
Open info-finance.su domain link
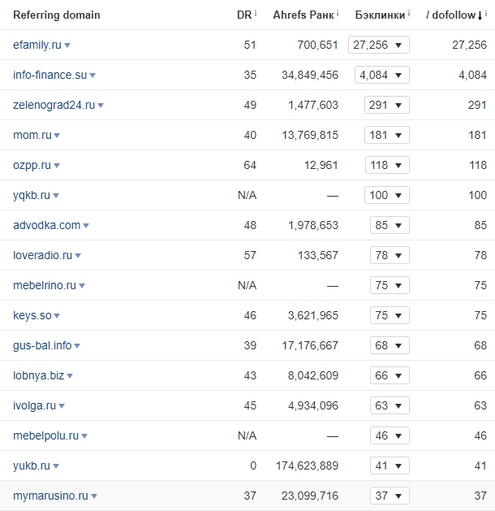(x=49, y=75)
